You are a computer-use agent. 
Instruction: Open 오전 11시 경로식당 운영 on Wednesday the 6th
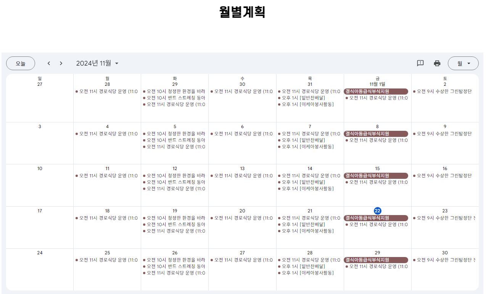click(x=241, y=134)
